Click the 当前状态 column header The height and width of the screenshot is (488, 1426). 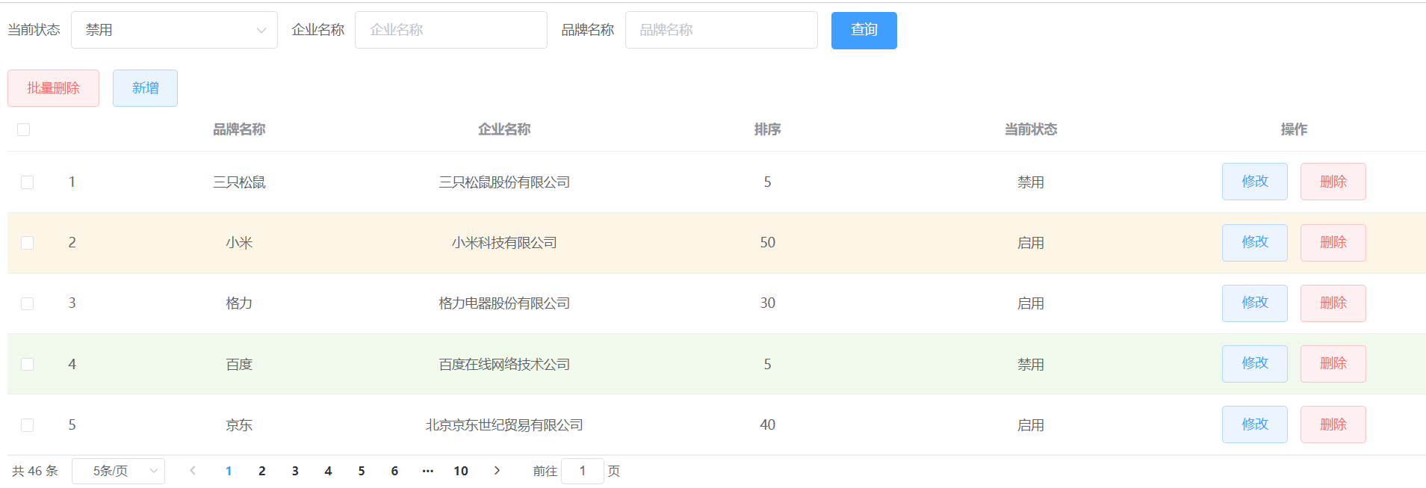1031,129
